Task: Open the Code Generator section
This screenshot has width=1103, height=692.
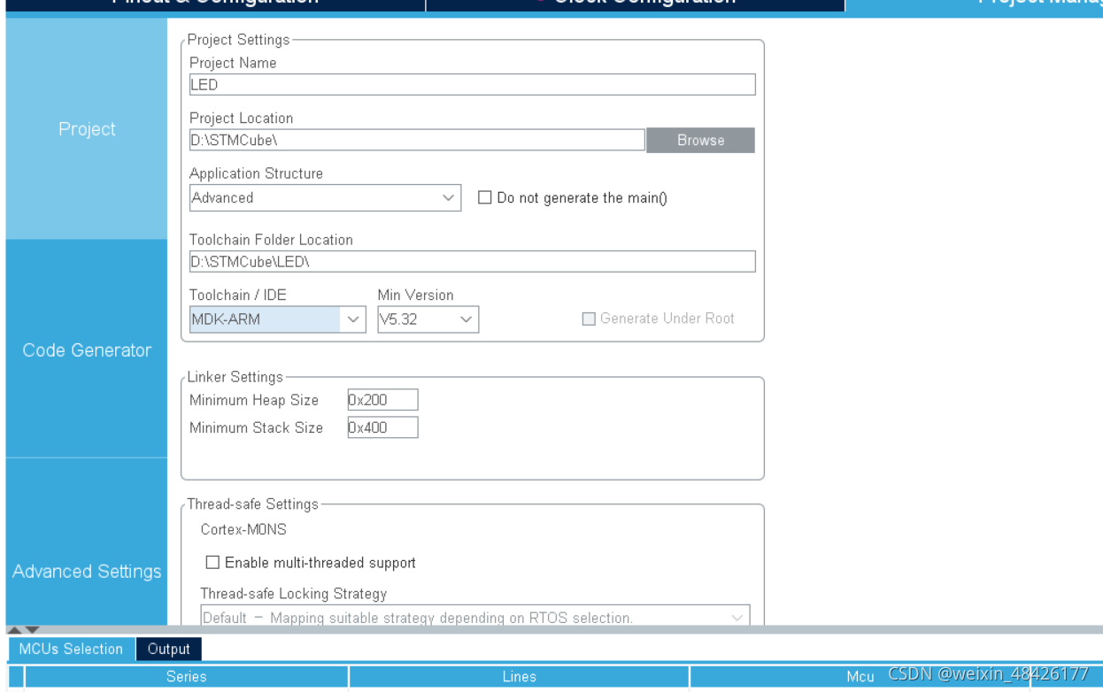Action: tap(86, 350)
